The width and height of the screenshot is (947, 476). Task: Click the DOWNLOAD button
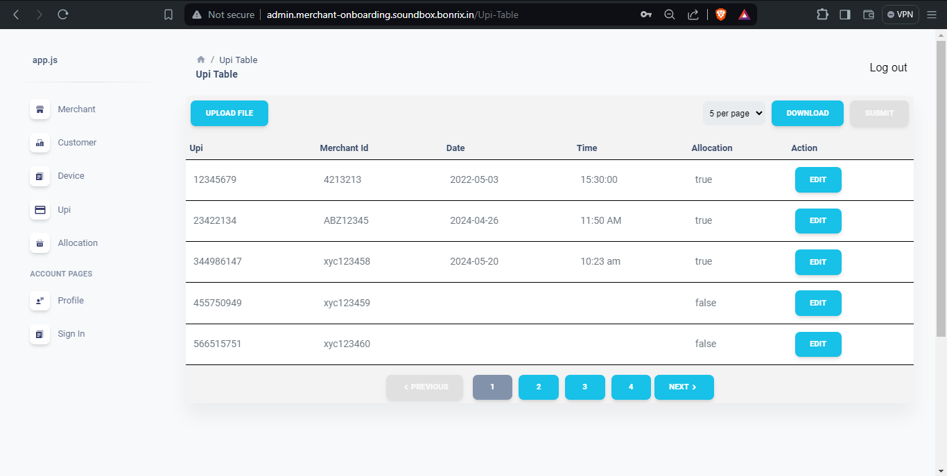coord(807,113)
